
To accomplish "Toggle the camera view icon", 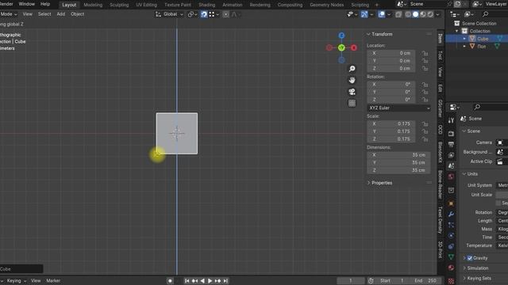I will pyautogui.click(x=352, y=92).
